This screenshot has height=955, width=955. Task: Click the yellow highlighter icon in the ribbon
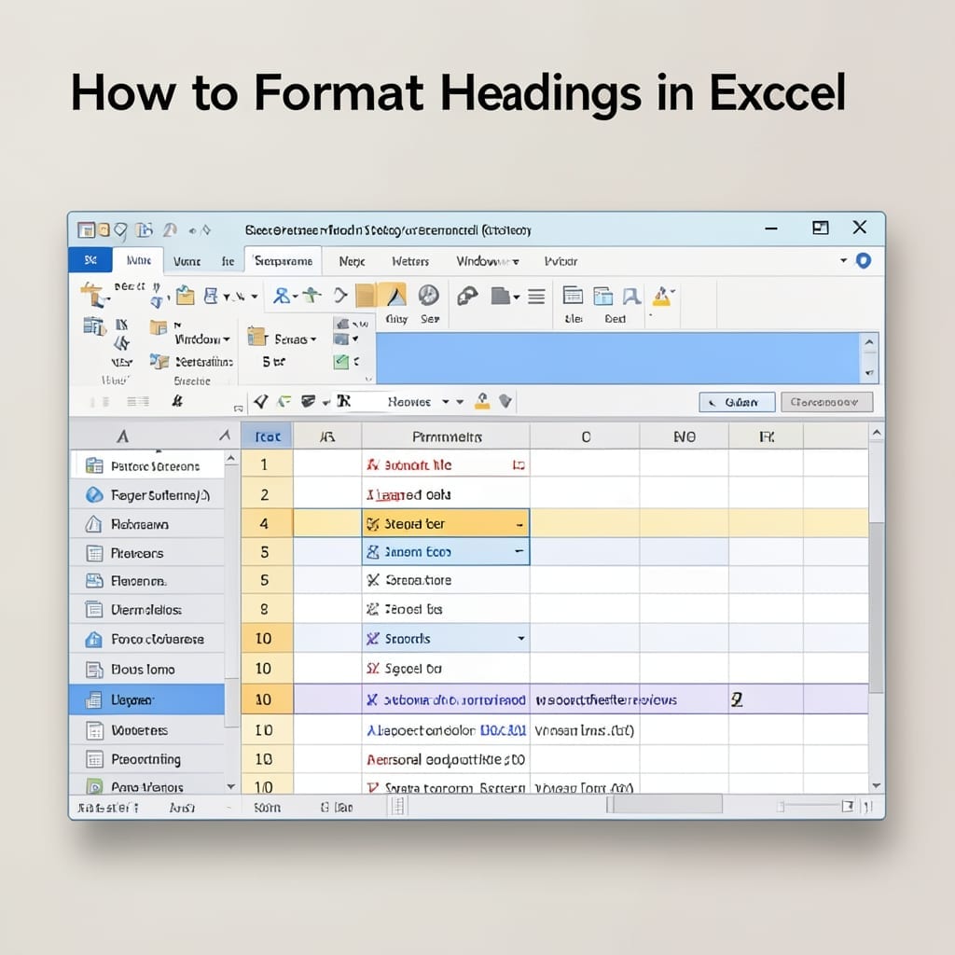[x=662, y=297]
